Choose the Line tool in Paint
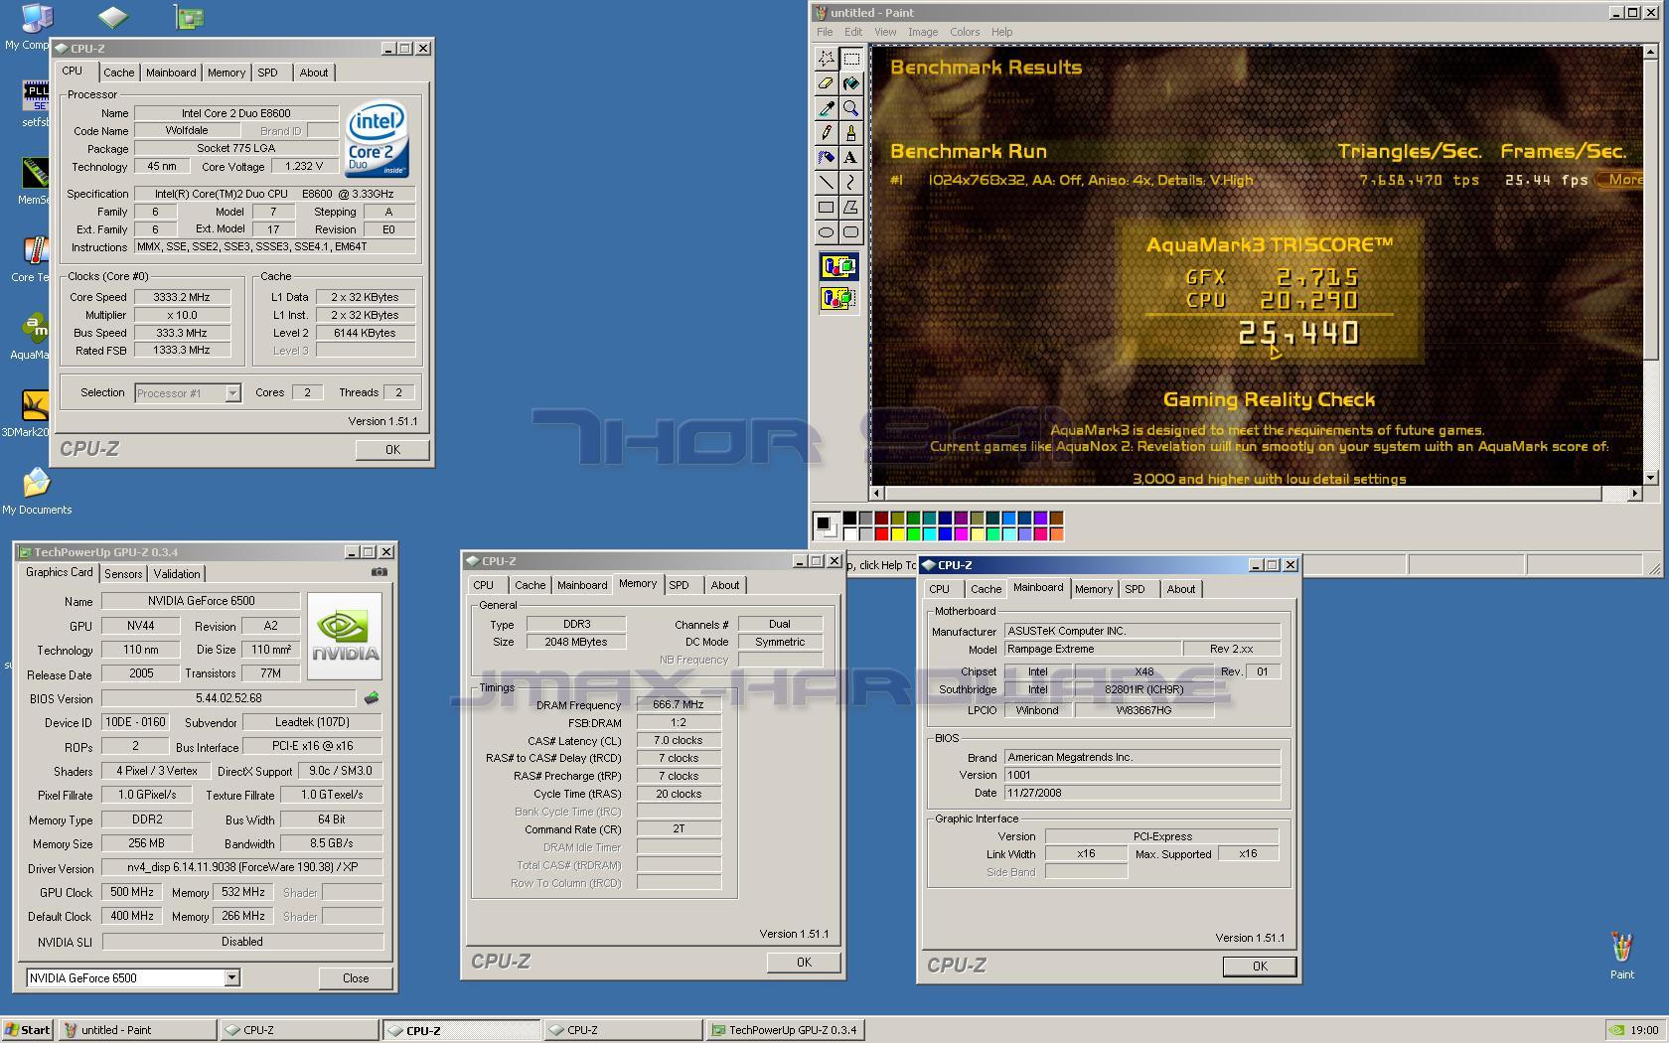This screenshot has width=1669, height=1043. coord(826,183)
